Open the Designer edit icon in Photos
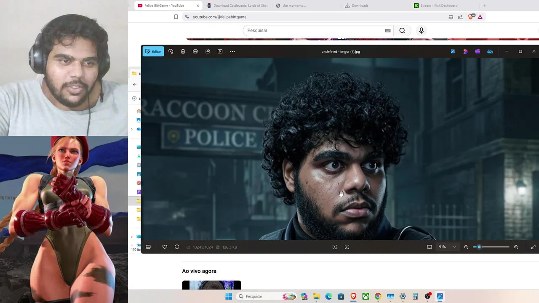The image size is (539, 303). 453,51
